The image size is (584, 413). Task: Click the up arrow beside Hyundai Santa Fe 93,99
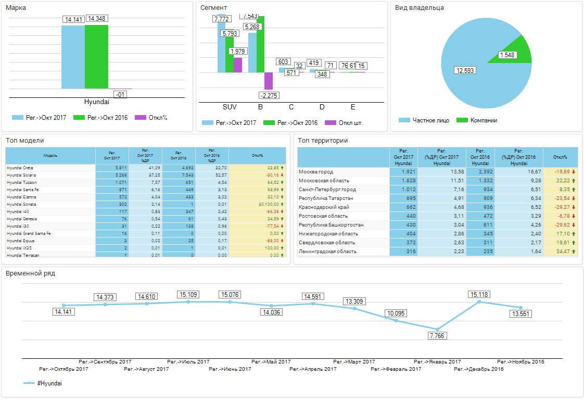click(x=282, y=190)
